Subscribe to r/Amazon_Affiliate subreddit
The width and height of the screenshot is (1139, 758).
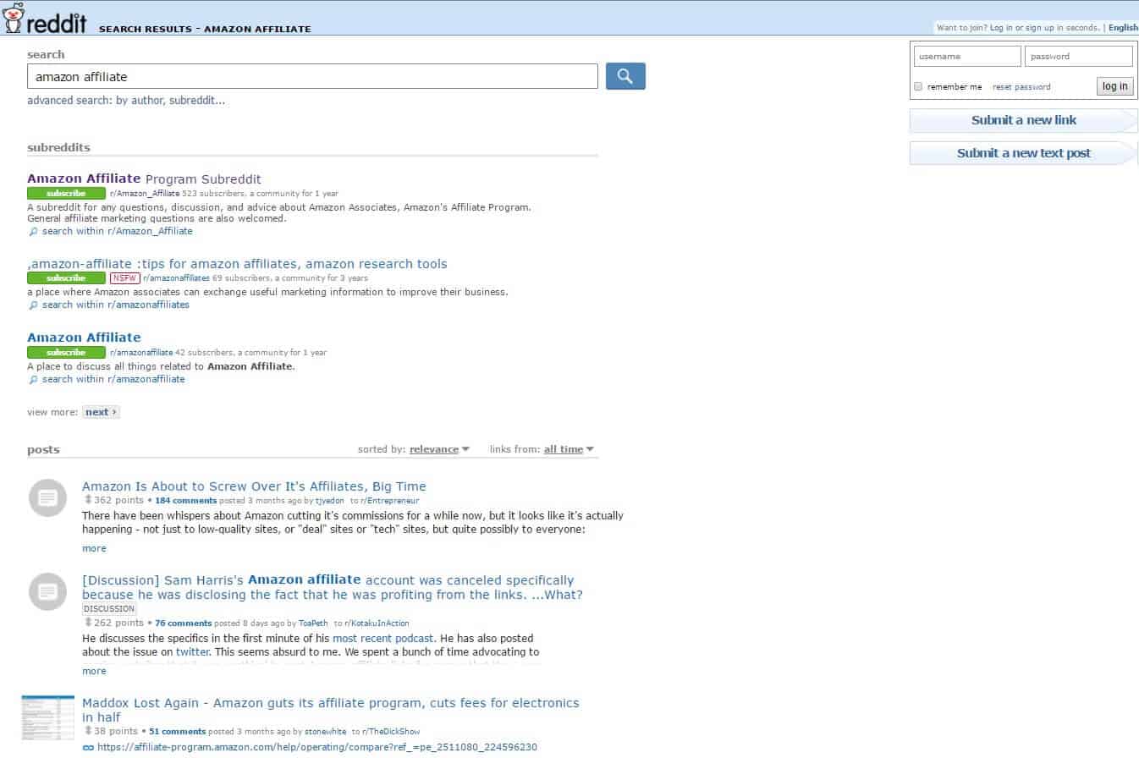pos(66,194)
